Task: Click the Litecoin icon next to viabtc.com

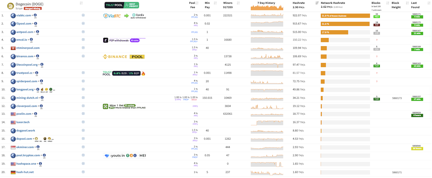Action: (x=35, y=15)
